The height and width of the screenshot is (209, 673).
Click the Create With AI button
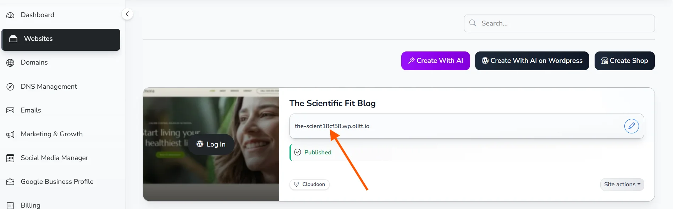tap(435, 61)
